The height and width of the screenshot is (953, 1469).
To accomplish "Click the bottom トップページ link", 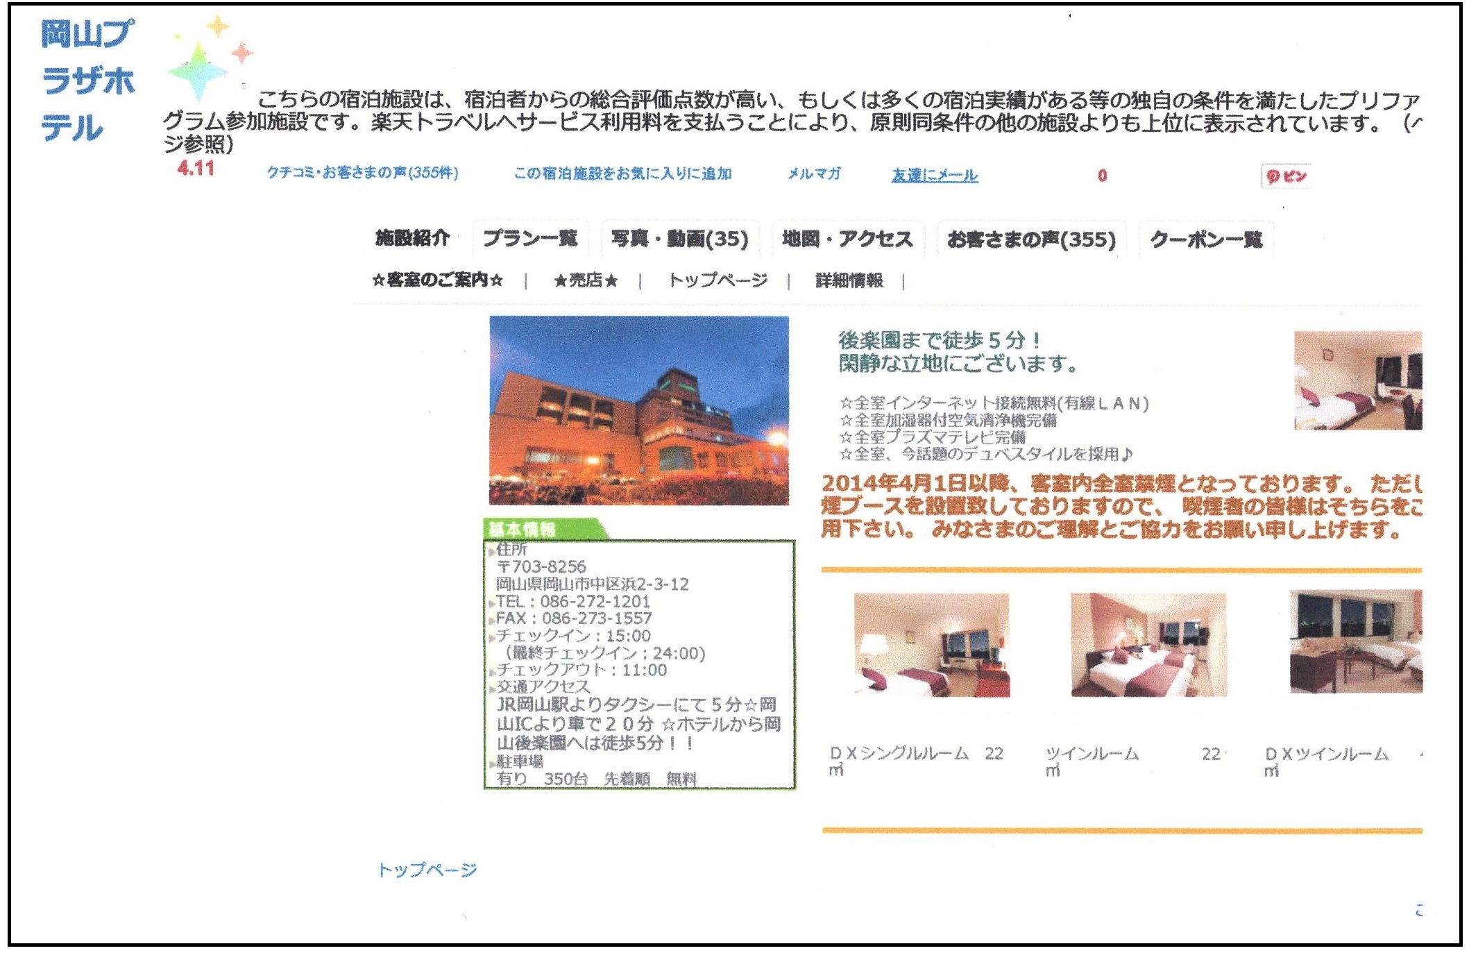I will point(427,870).
